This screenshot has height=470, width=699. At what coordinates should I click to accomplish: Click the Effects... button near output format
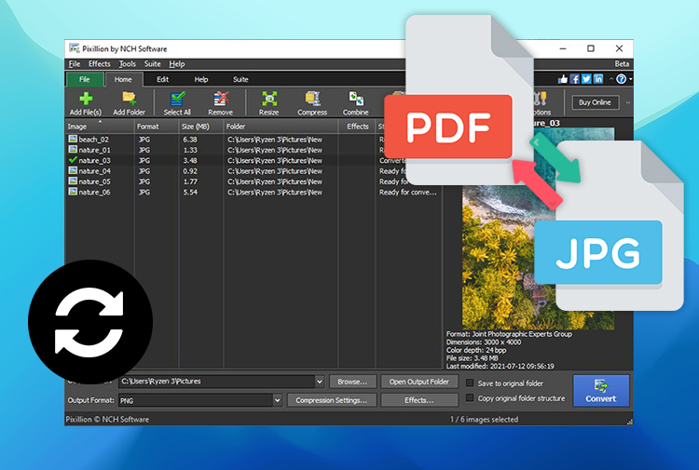click(x=419, y=400)
